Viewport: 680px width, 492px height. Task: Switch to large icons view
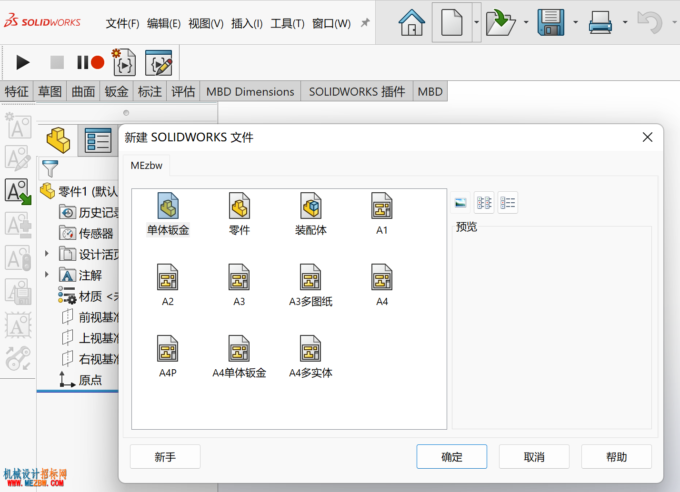click(460, 203)
